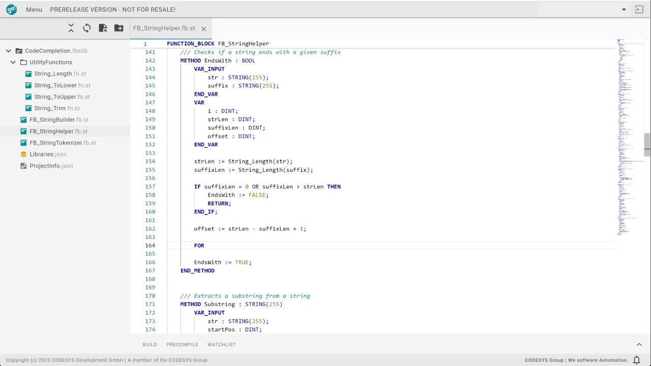Image resolution: width=651 pixels, height=366 pixels.
Task: Click the code minimap overview
Action: point(630,137)
